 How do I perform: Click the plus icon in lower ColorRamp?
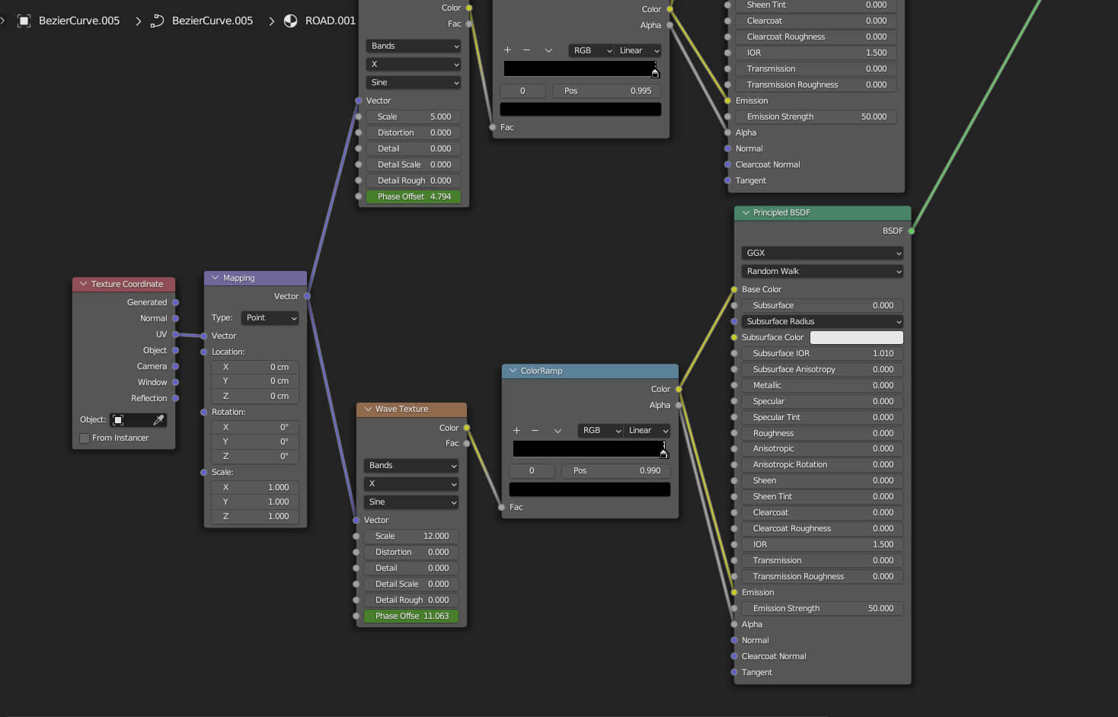(516, 431)
